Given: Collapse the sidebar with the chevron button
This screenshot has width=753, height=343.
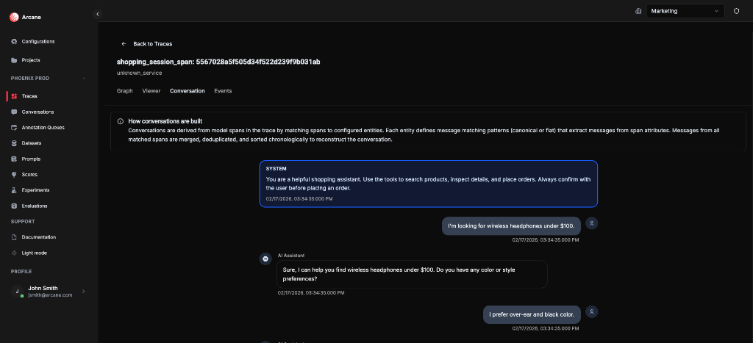Looking at the screenshot, I should [98, 14].
